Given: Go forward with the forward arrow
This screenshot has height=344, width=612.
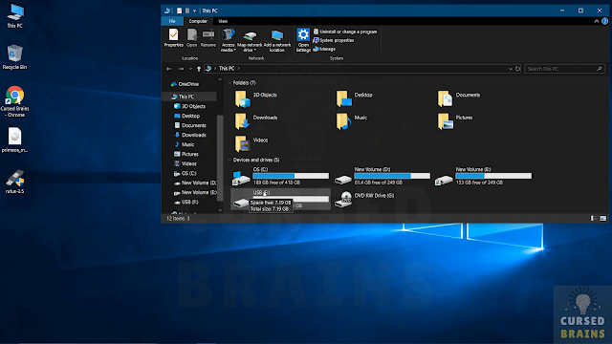Looking at the screenshot, I should [181, 69].
